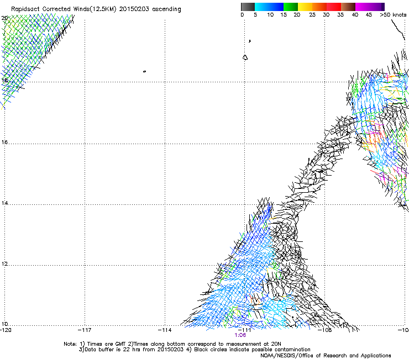This screenshot has height=359, width=409.
Task: Click the brown 35-40 knots legend segment
Action: pos(348,7)
